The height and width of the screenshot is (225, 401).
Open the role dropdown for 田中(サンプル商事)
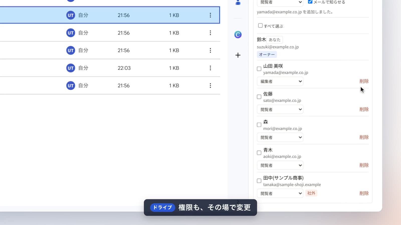coord(280,193)
